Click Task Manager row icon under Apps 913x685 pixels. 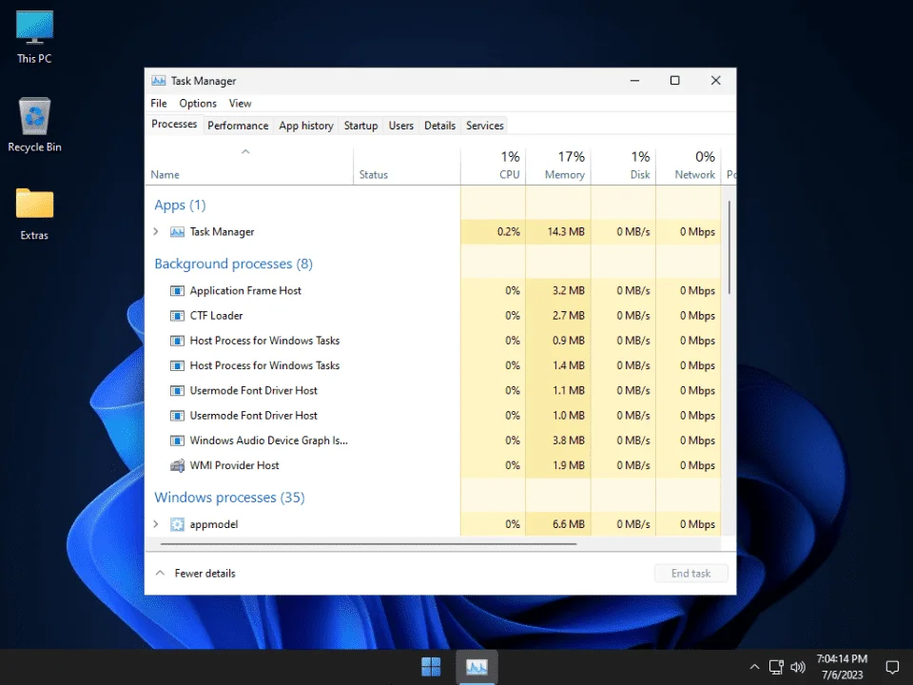coord(177,232)
